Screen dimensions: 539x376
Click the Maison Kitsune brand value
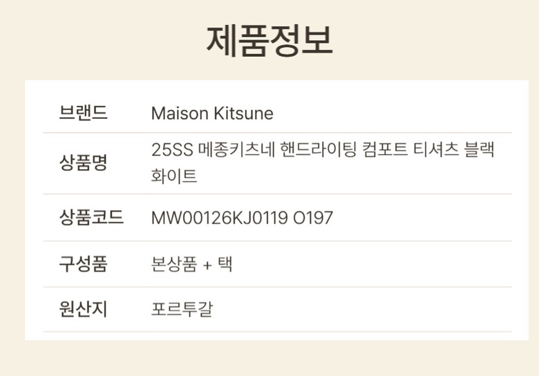click(x=212, y=113)
